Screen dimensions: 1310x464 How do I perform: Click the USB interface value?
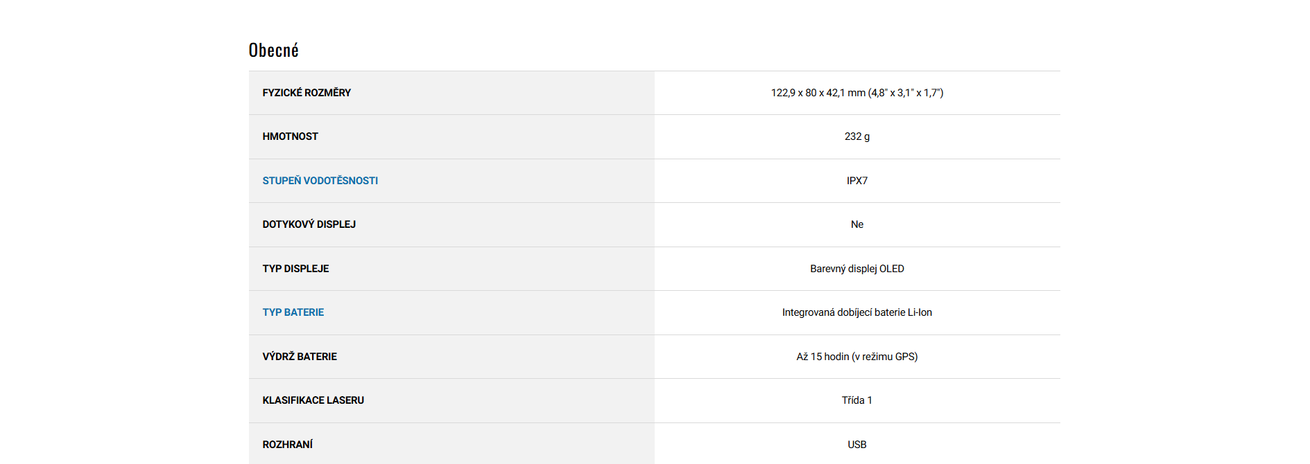click(856, 445)
